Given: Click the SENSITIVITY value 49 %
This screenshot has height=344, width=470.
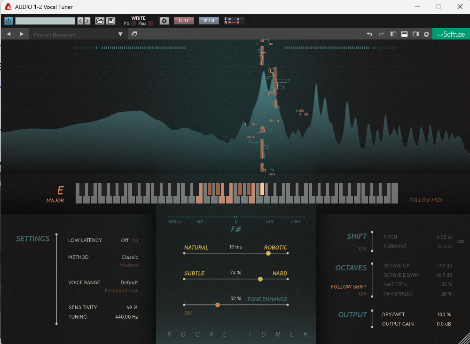Looking at the screenshot, I should 132,307.
